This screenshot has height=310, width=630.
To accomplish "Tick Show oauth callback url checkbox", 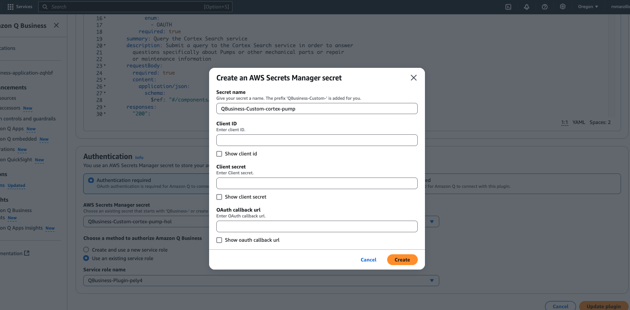I will pos(219,240).
